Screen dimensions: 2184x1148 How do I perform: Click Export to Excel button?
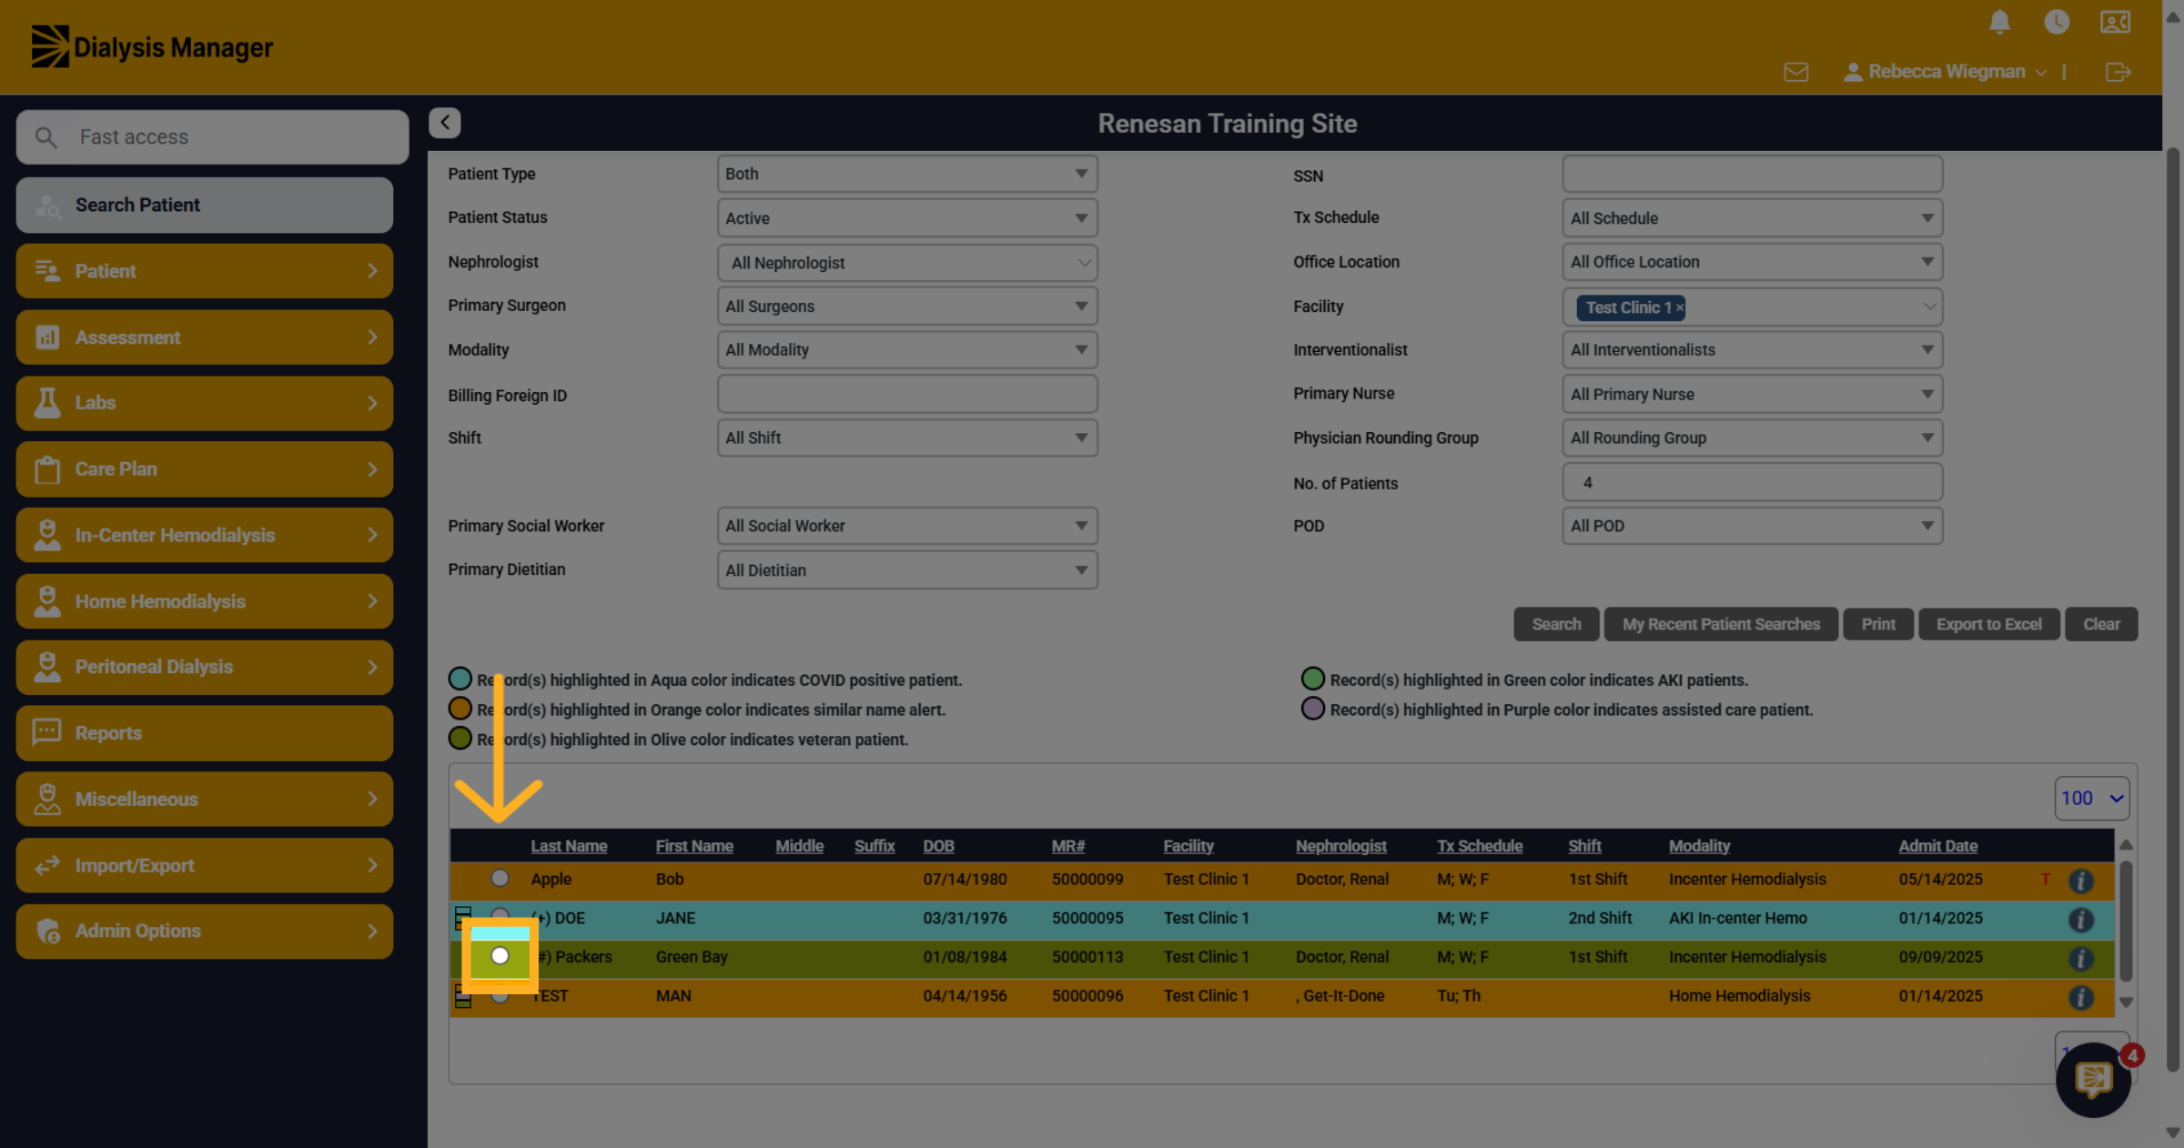[1988, 624]
